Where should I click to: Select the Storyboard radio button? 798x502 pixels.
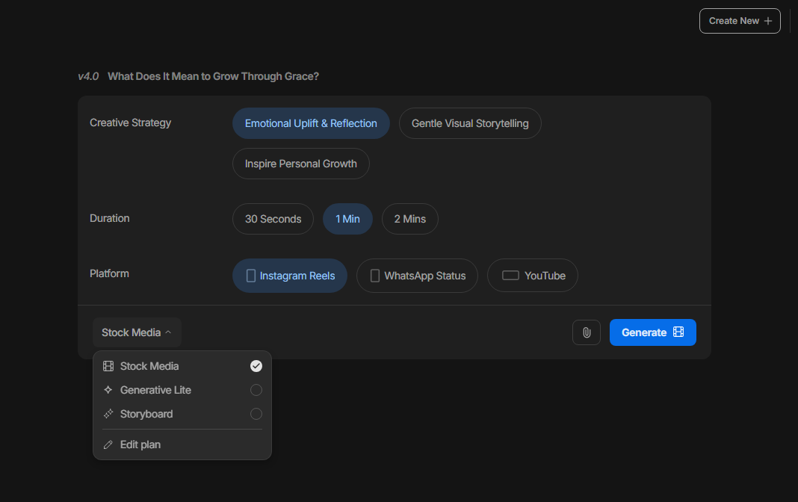[256, 414]
